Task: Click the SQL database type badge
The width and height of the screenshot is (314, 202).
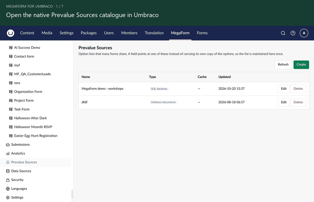Action: [x=159, y=89]
